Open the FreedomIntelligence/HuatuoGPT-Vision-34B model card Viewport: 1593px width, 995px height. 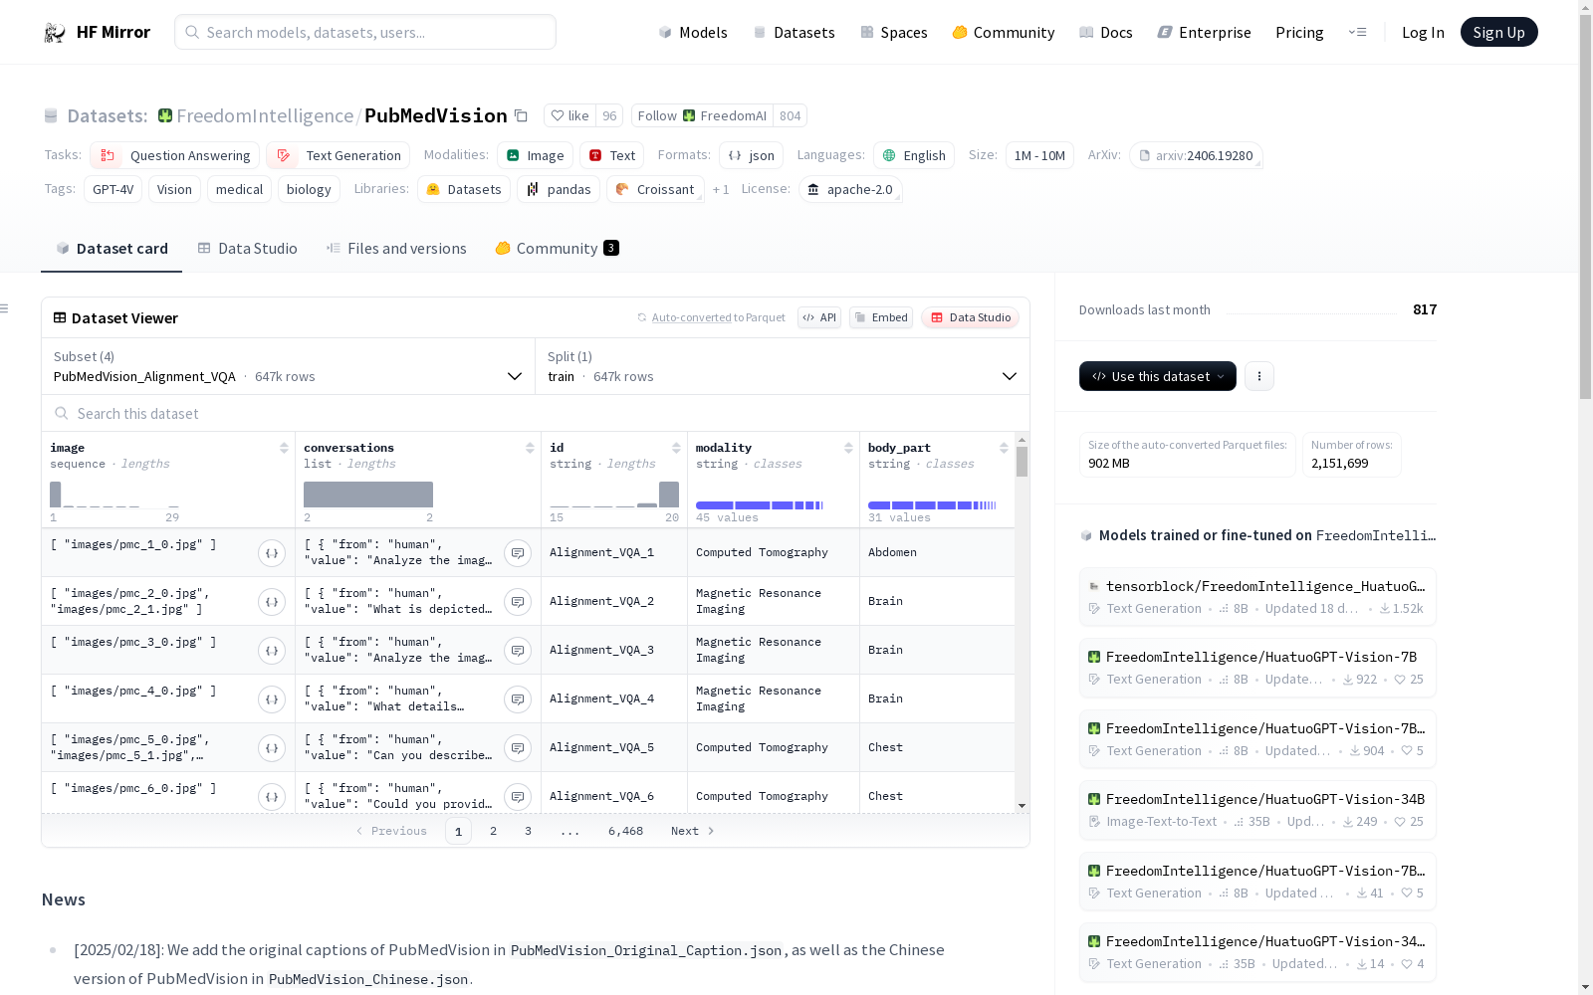click(x=1257, y=810)
